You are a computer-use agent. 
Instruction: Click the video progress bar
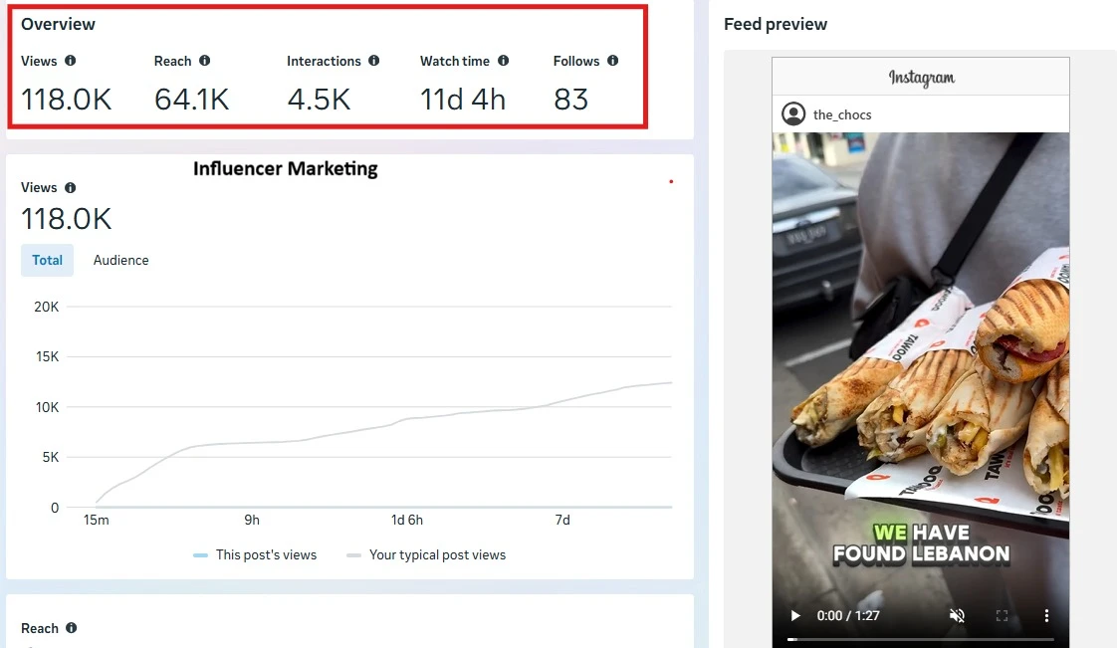[x=921, y=639]
